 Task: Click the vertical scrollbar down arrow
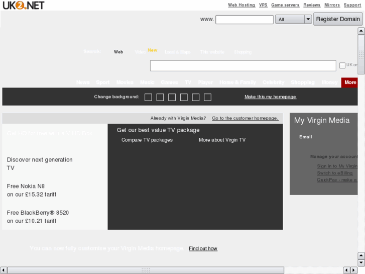tap(361, 263)
